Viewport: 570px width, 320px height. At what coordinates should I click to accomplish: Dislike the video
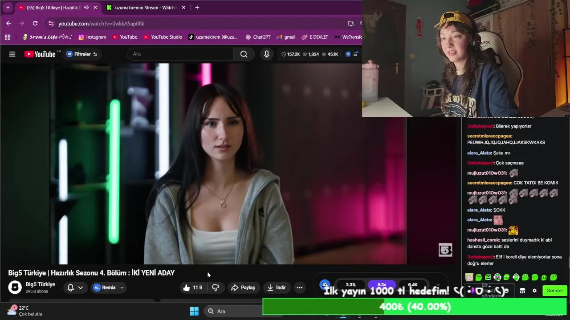(216, 288)
